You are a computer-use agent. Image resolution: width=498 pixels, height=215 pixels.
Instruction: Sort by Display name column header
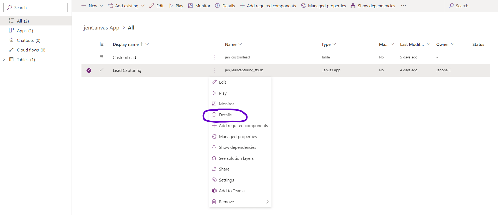coord(126,44)
